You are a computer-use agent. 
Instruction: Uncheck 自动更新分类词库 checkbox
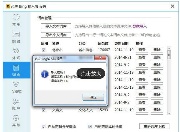click(44, 127)
